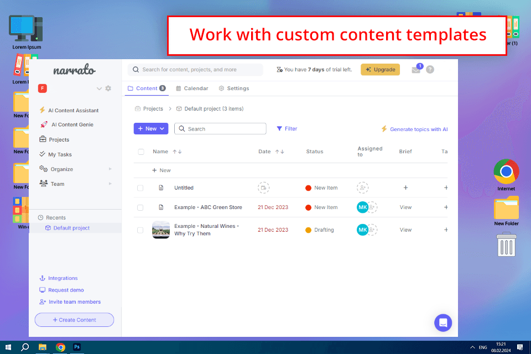Open Default project under Recents
This screenshot has height=354, width=531.
pyautogui.click(x=67, y=228)
